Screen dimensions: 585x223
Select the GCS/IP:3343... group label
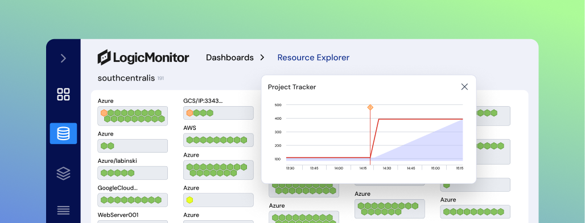[x=203, y=100]
